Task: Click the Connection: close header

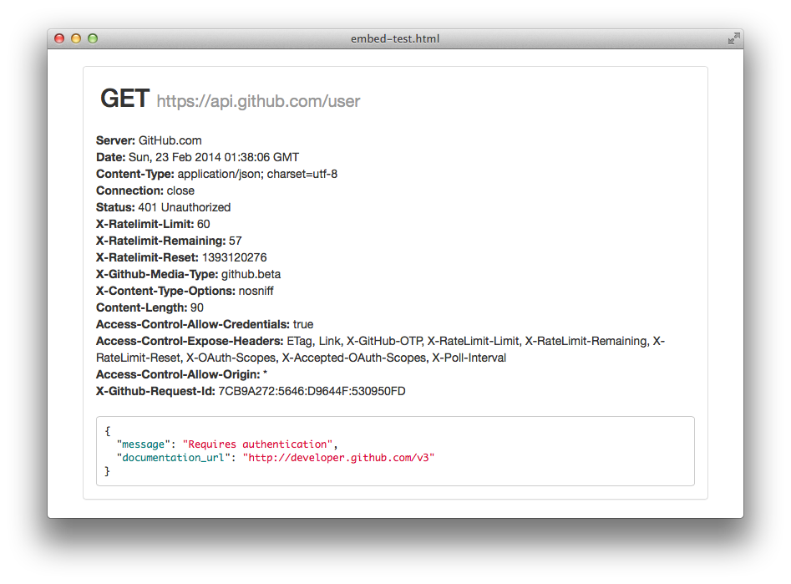Action: pyautogui.click(x=145, y=190)
